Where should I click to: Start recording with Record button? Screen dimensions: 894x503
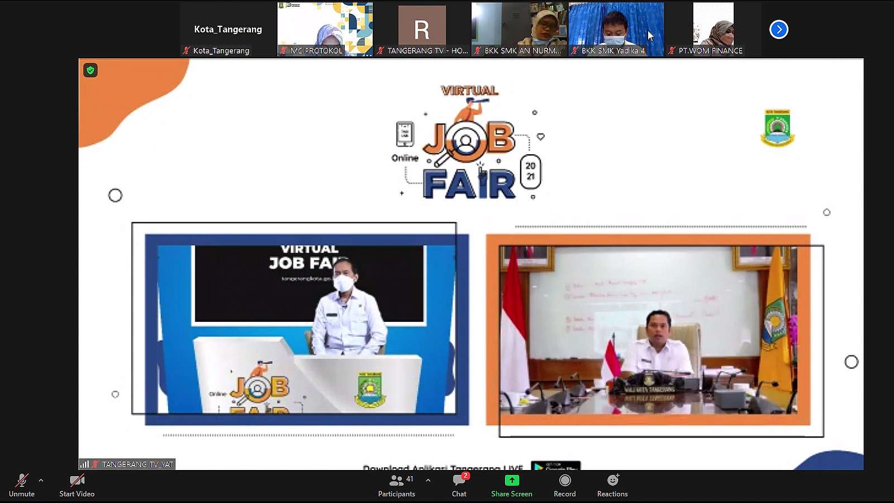point(565,485)
